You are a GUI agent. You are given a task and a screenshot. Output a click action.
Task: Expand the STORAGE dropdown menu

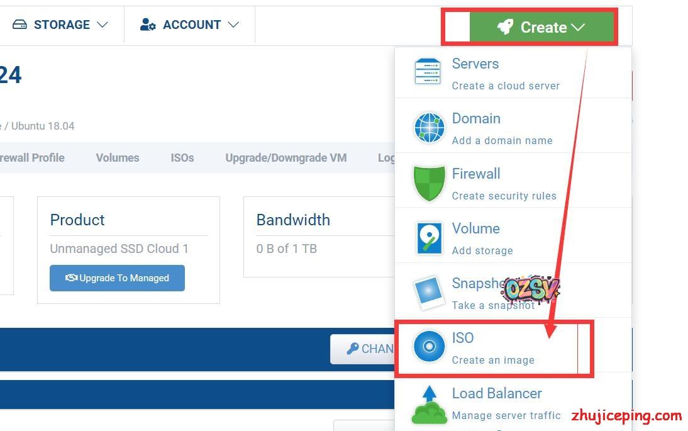click(60, 25)
